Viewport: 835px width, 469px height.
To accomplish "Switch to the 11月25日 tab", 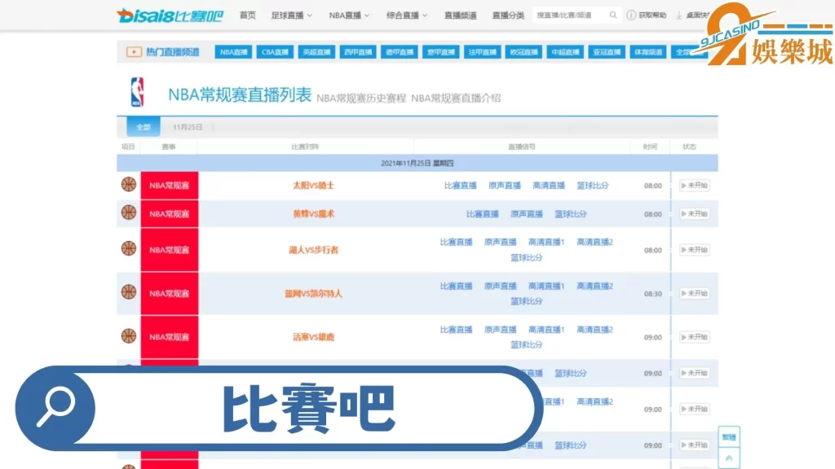I will 188,127.
